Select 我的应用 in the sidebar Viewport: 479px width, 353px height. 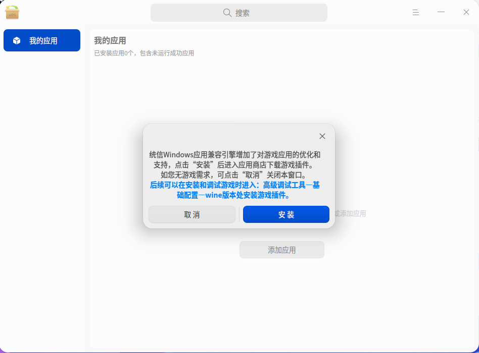click(42, 40)
